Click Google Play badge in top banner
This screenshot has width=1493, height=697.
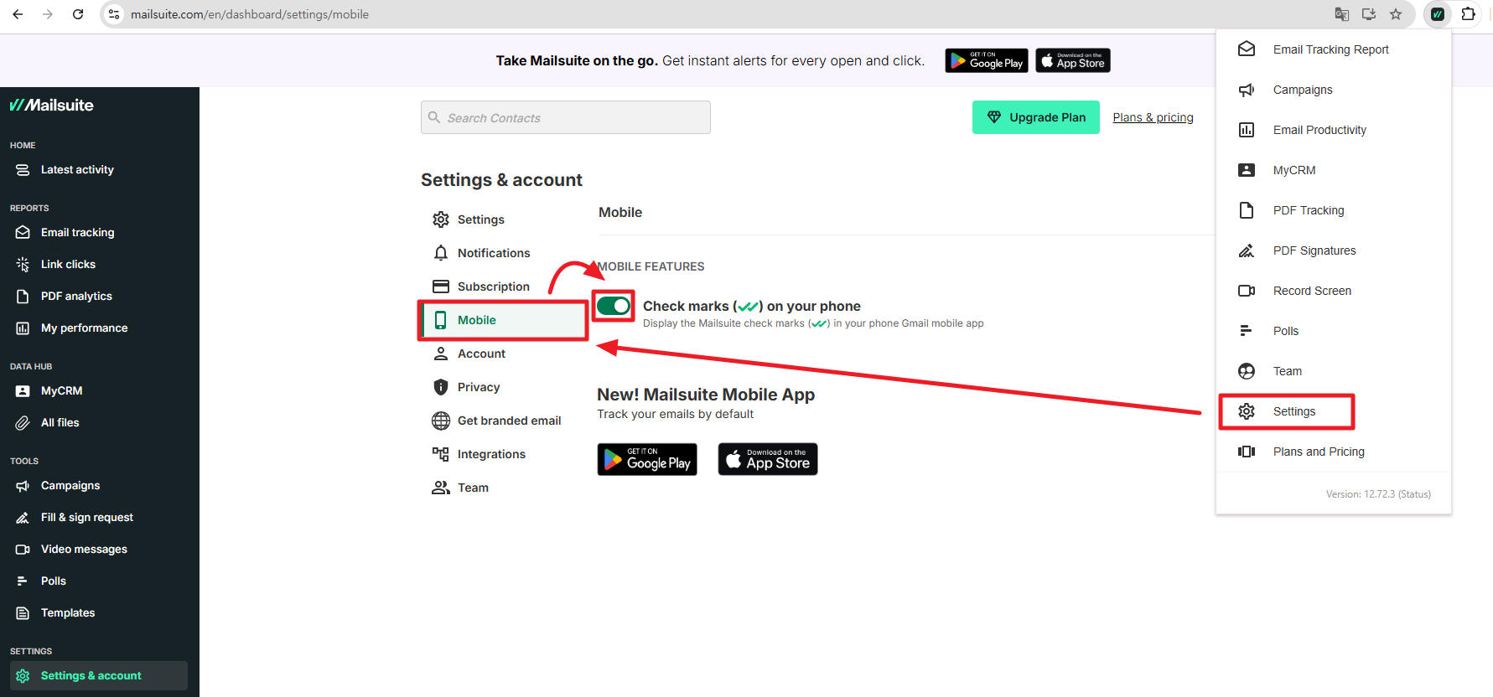pyautogui.click(x=987, y=60)
